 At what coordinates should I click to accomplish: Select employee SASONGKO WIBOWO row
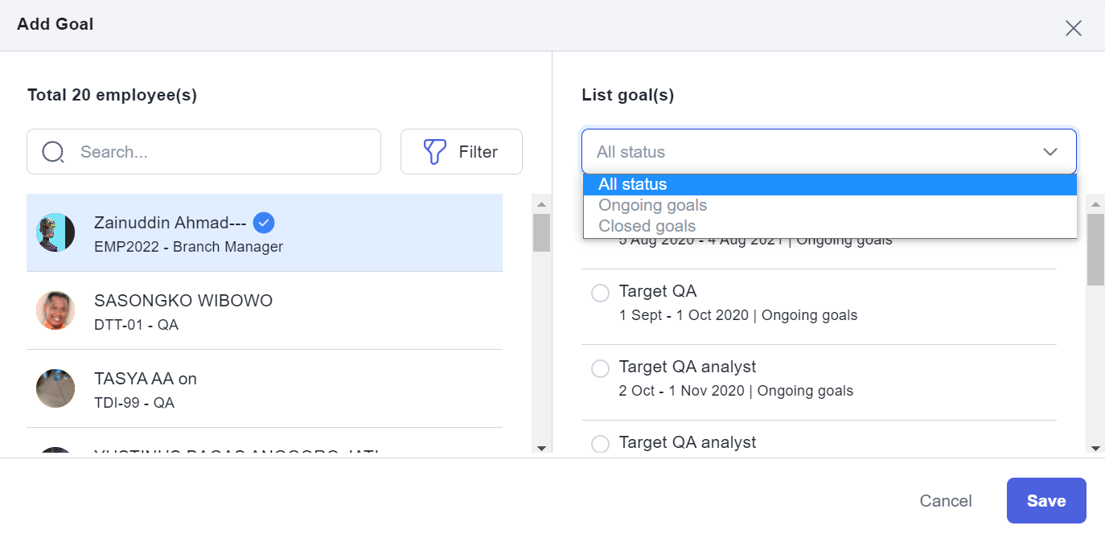[x=264, y=311]
